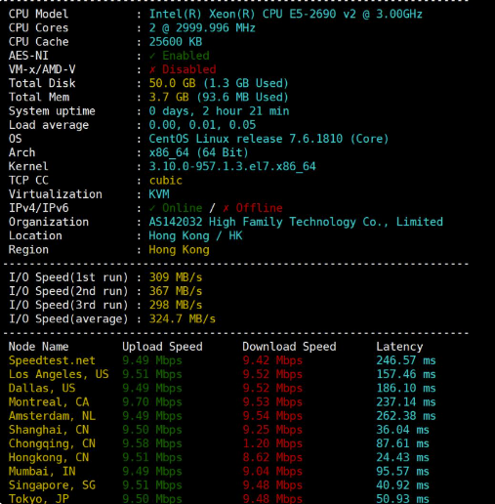The image size is (495, 504).
Task: Click the Latency column header
Action: click(399, 347)
